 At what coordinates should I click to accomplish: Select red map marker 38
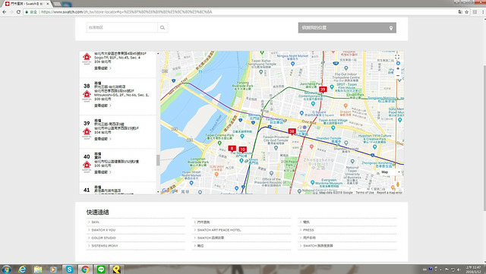pos(292,131)
